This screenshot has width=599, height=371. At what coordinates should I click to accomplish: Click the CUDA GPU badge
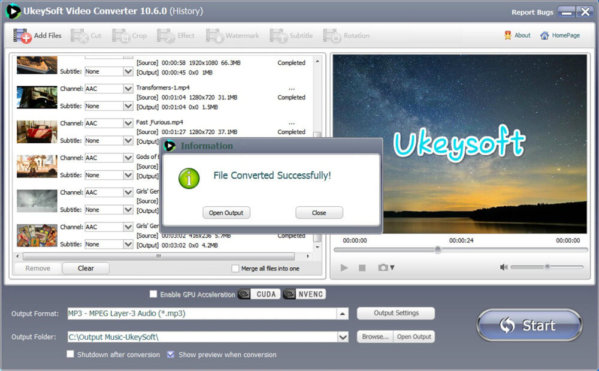(x=259, y=294)
